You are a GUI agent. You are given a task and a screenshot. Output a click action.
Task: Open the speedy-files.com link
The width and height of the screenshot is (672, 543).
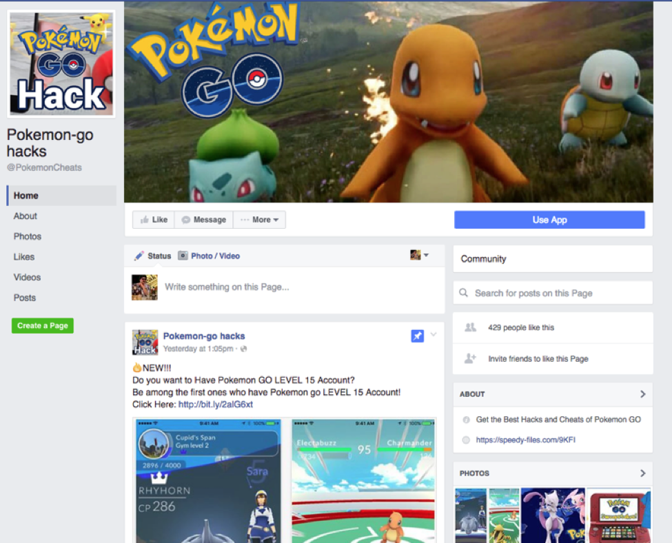[x=525, y=440]
